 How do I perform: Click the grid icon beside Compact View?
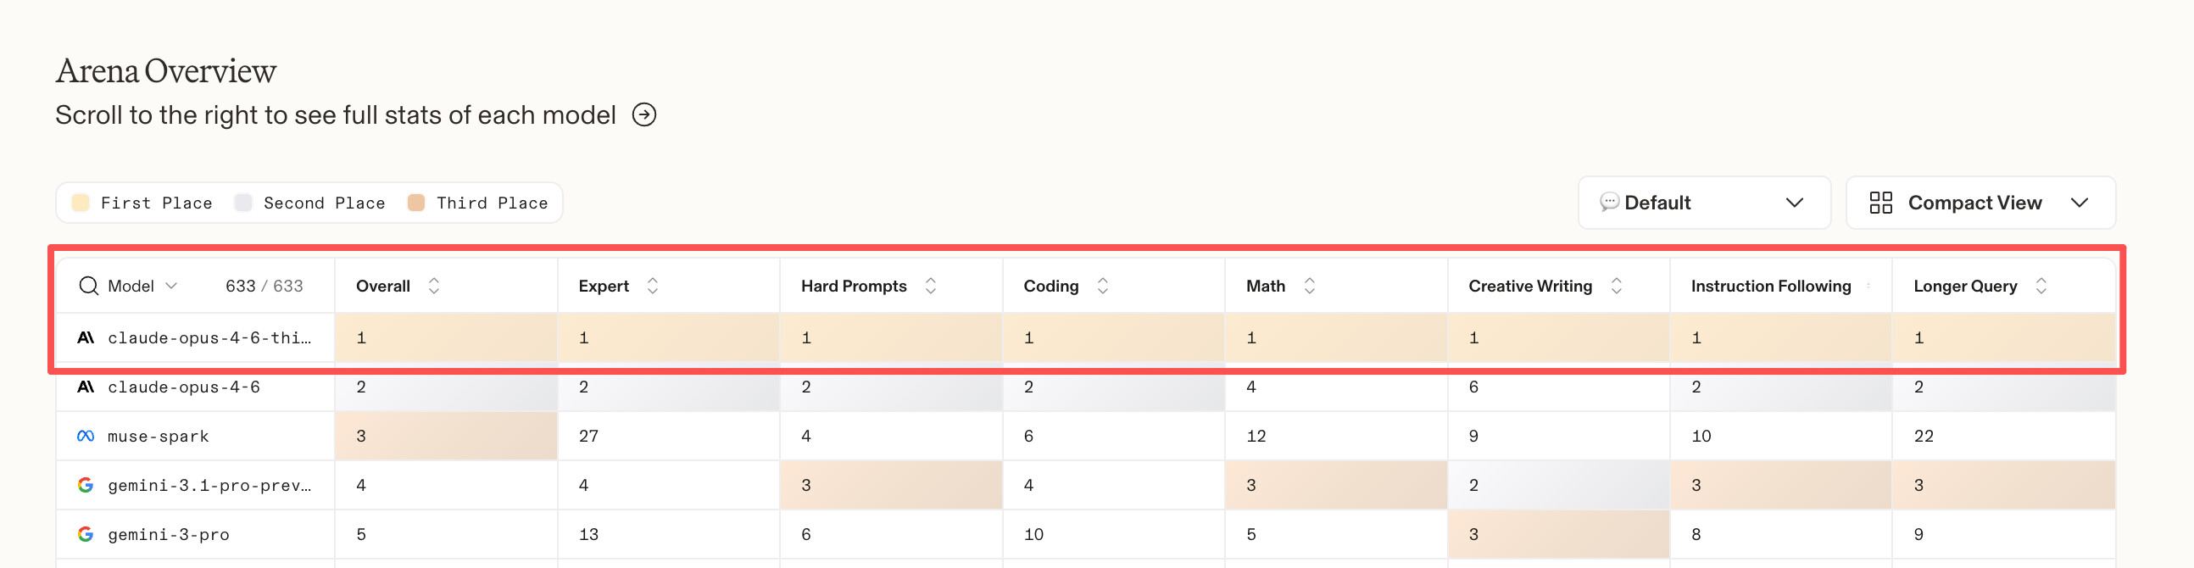1880,203
